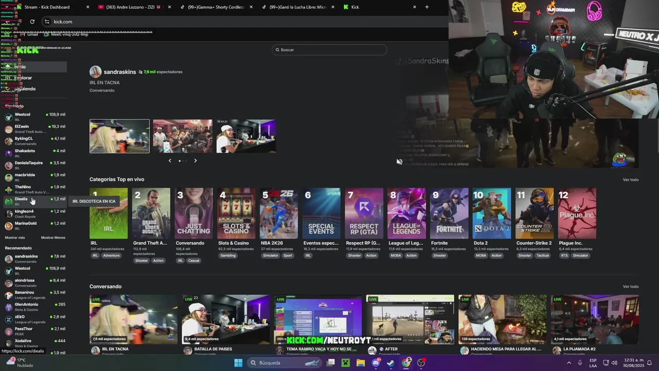Click the Buscar search field
Viewport: 659px width, 371px height.
pos(329,49)
